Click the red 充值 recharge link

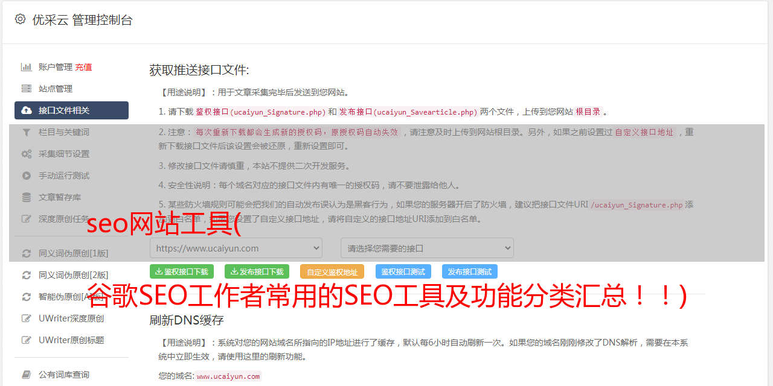[x=83, y=67]
